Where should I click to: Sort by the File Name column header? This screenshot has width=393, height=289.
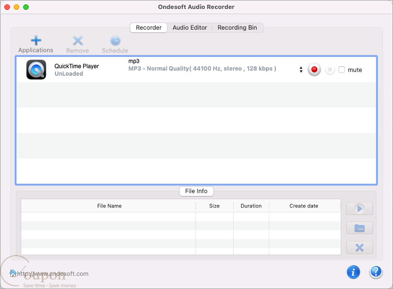[x=108, y=206]
